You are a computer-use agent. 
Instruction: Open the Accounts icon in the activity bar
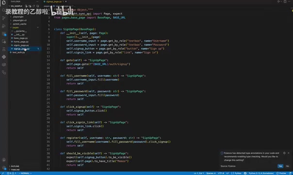[x=4, y=160]
